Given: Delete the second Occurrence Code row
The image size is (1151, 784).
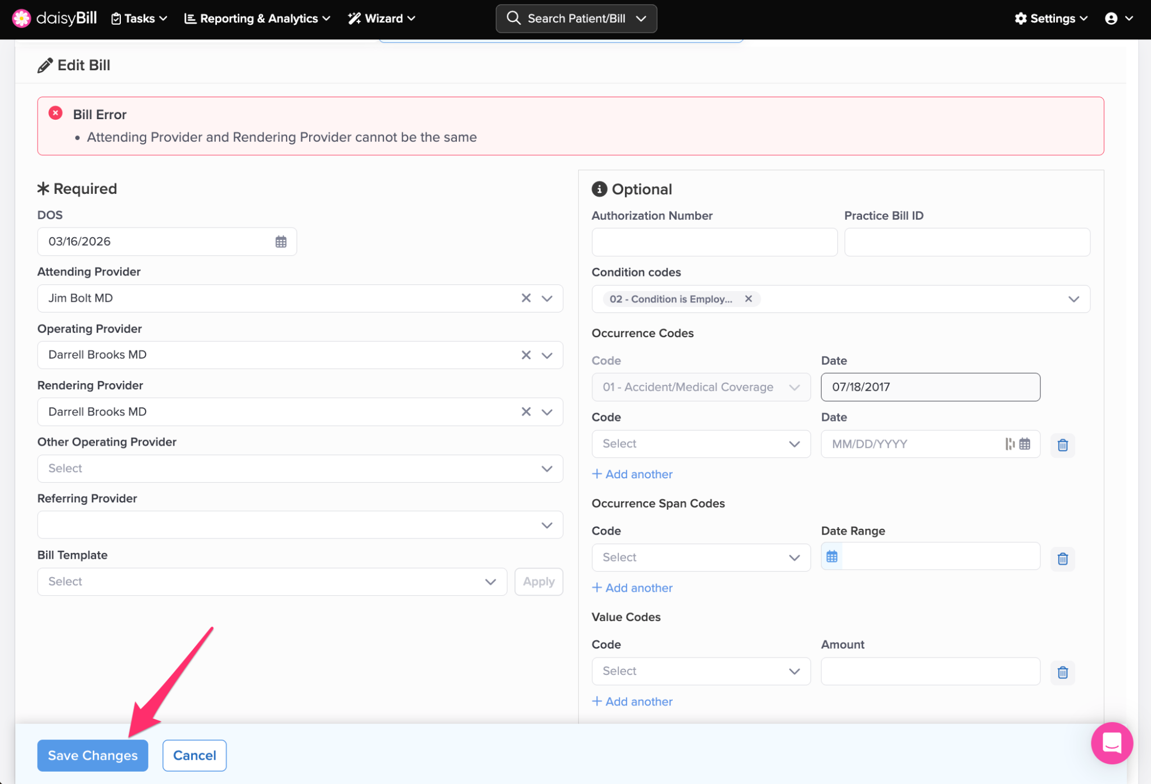Looking at the screenshot, I should pos(1062,445).
